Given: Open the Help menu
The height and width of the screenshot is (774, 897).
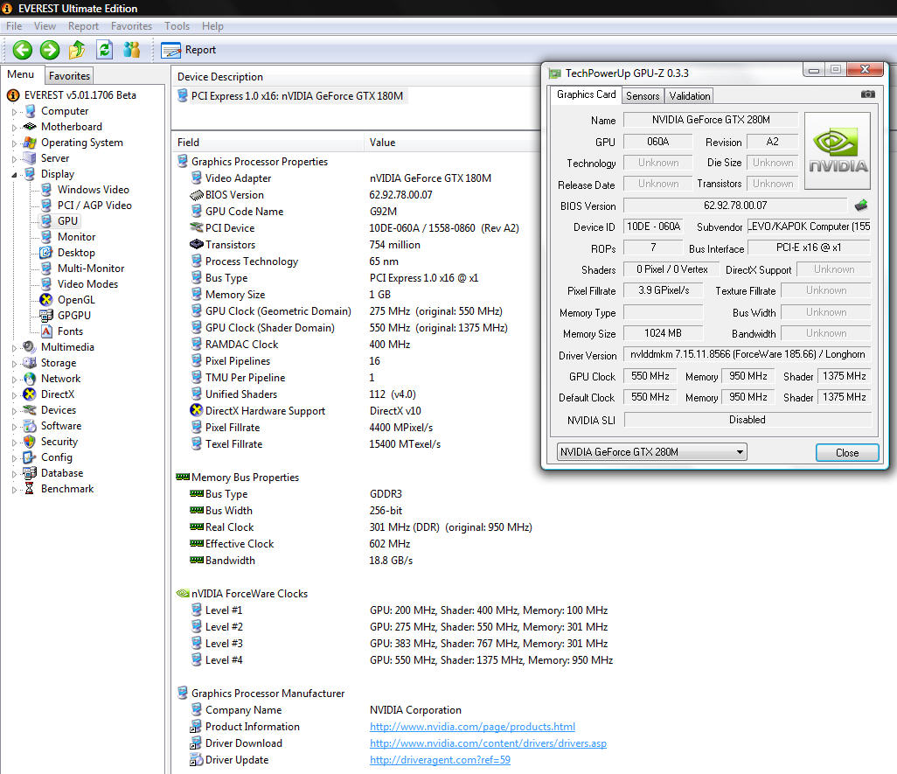Looking at the screenshot, I should click(212, 26).
